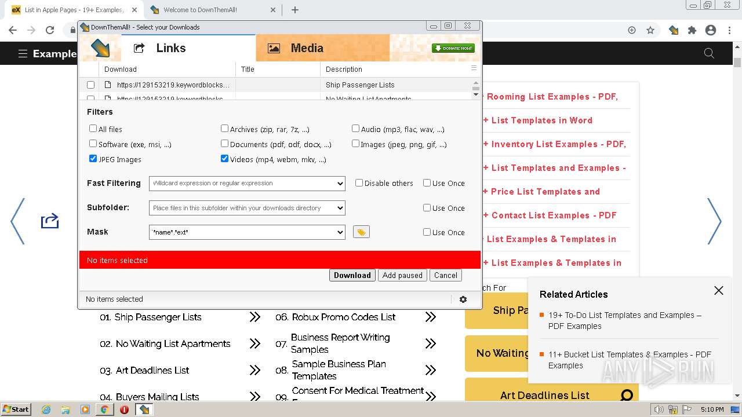Expand the Mask dropdown
This screenshot has height=417, width=742.
tap(340, 232)
